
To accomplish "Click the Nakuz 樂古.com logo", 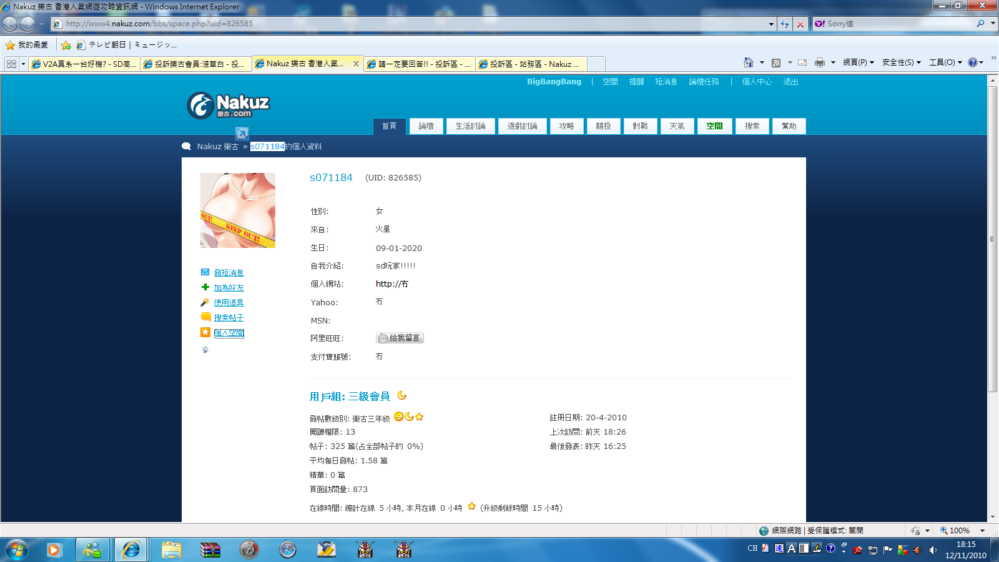I will pyautogui.click(x=229, y=105).
